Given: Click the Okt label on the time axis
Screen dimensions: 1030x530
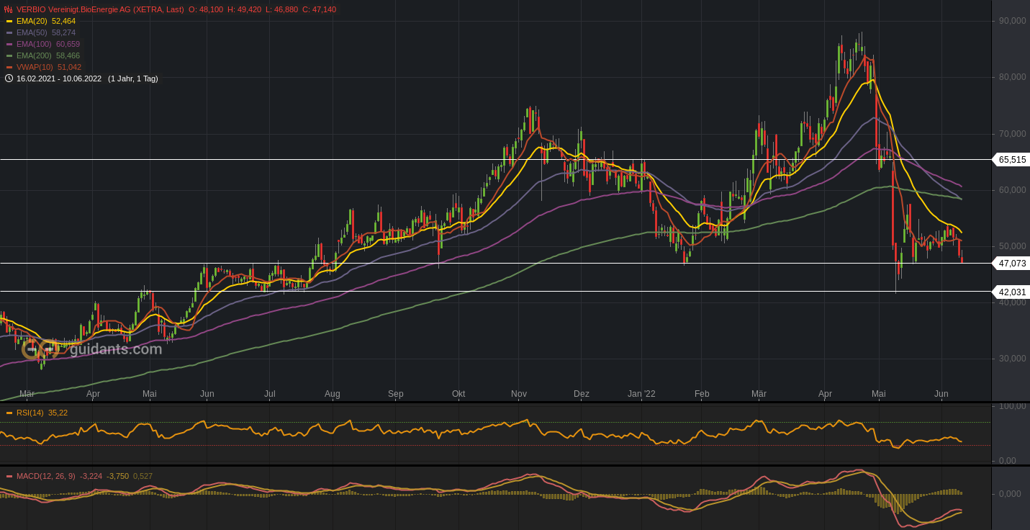Looking at the screenshot, I should point(458,394).
